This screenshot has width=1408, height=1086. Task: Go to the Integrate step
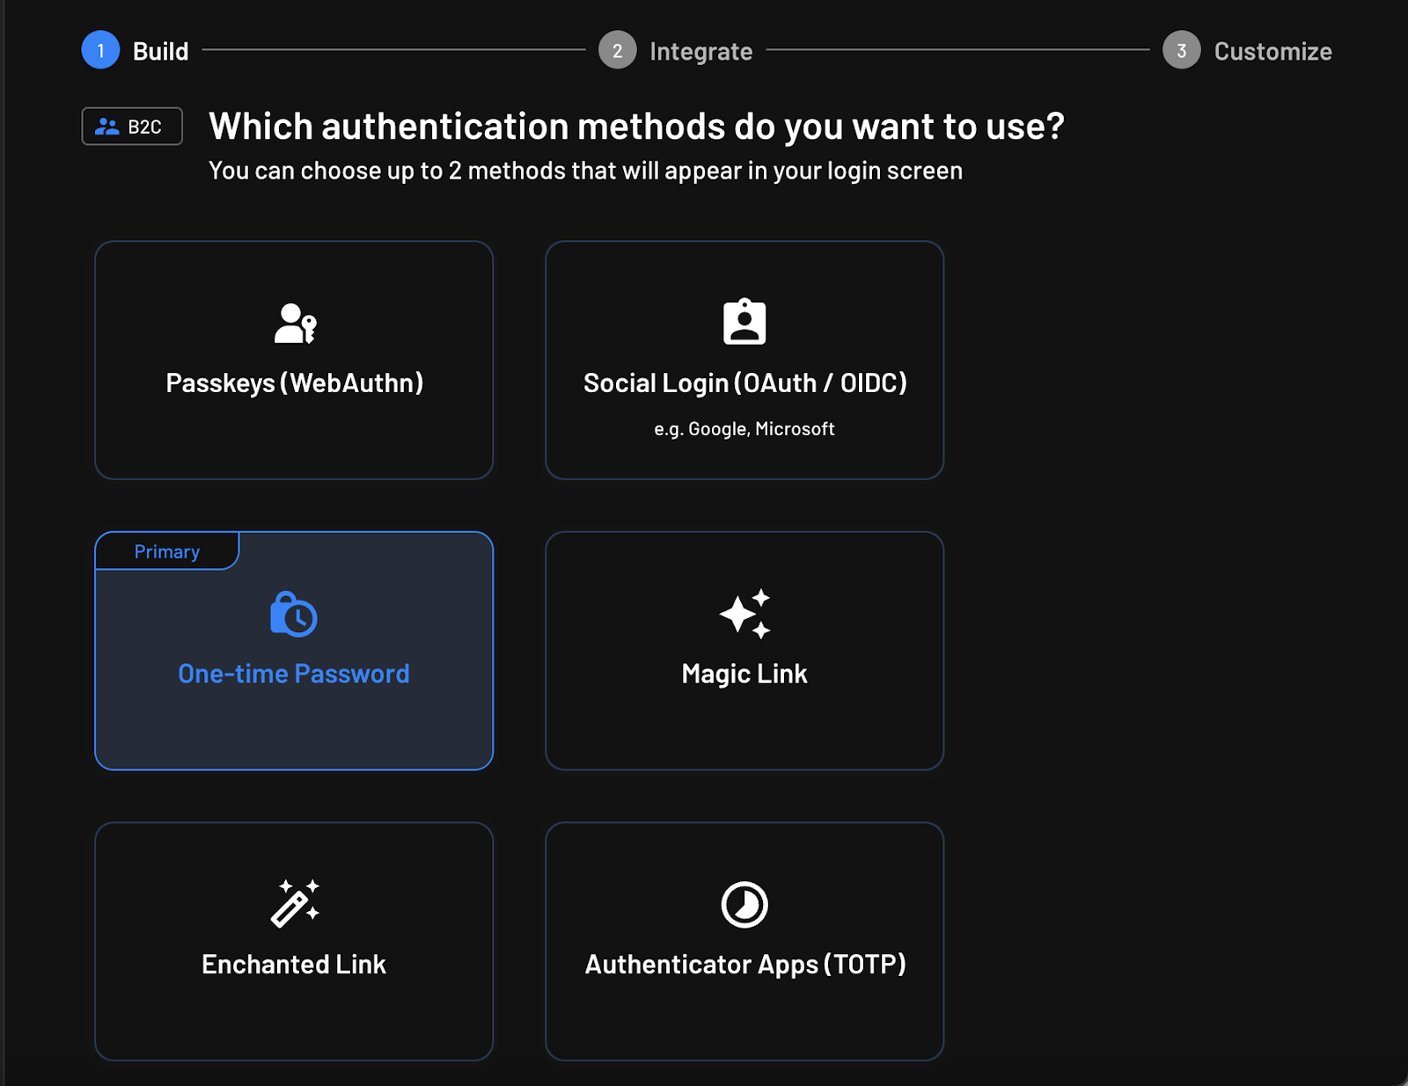click(x=699, y=50)
